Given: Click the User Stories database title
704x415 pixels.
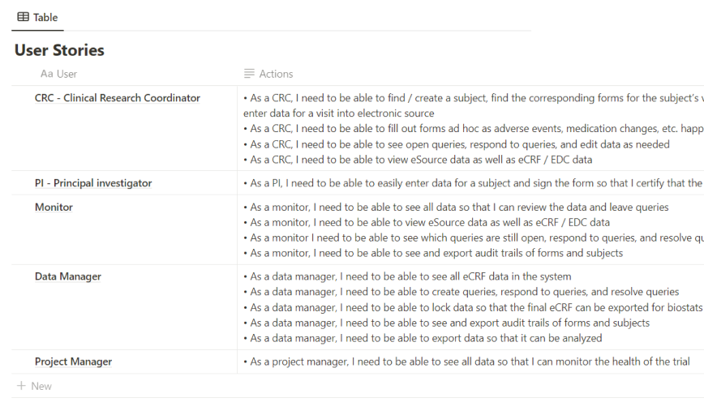Looking at the screenshot, I should pyautogui.click(x=59, y=50).
